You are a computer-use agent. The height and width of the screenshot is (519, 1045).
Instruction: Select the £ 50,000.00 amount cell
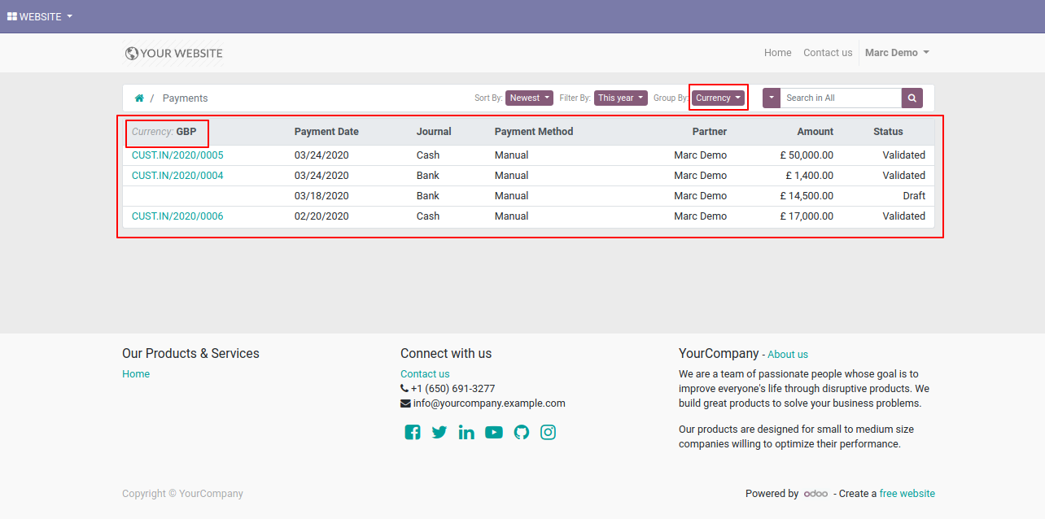(x=807, y=155)
